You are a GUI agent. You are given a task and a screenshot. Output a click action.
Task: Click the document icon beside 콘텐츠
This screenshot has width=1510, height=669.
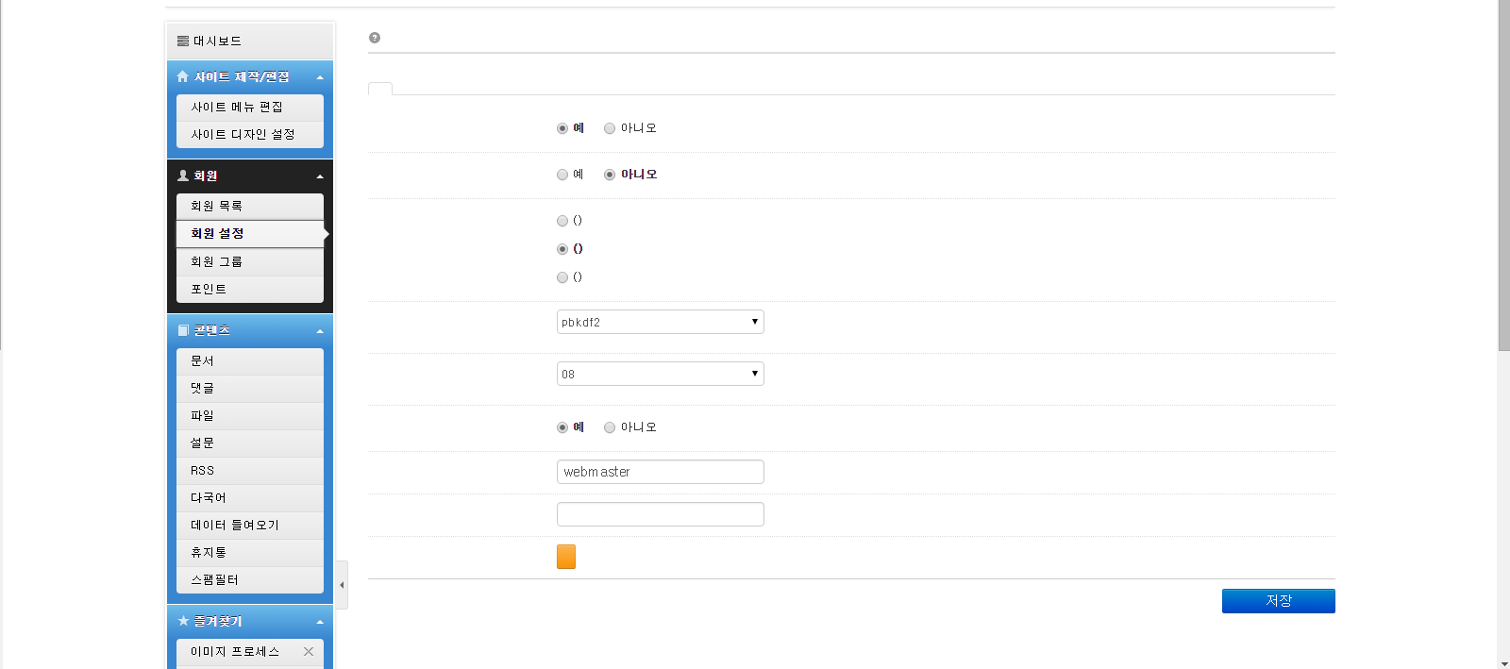(183, 330)
